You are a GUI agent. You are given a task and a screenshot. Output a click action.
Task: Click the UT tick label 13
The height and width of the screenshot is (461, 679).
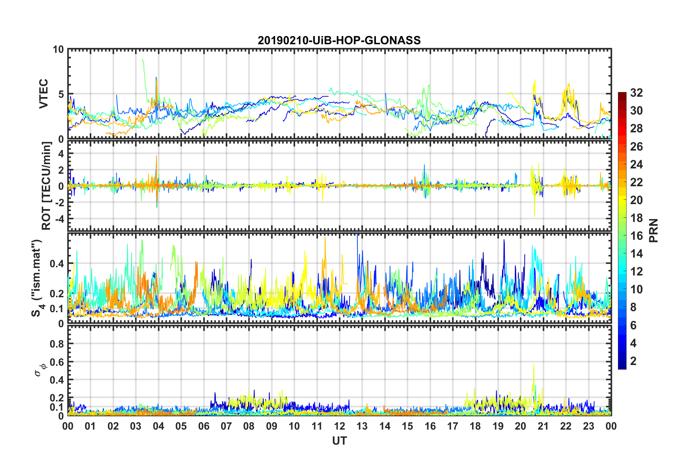click(362, 426)
